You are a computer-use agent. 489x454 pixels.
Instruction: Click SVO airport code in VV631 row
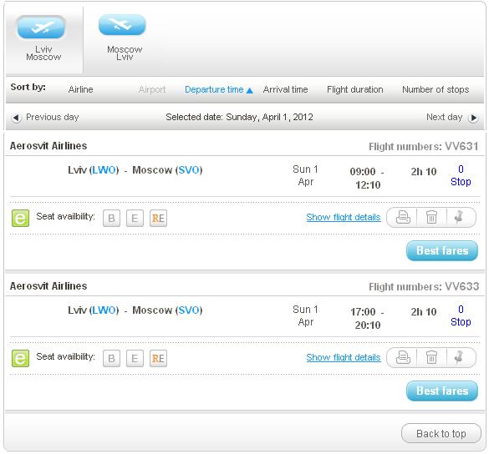tap(189, 170)
